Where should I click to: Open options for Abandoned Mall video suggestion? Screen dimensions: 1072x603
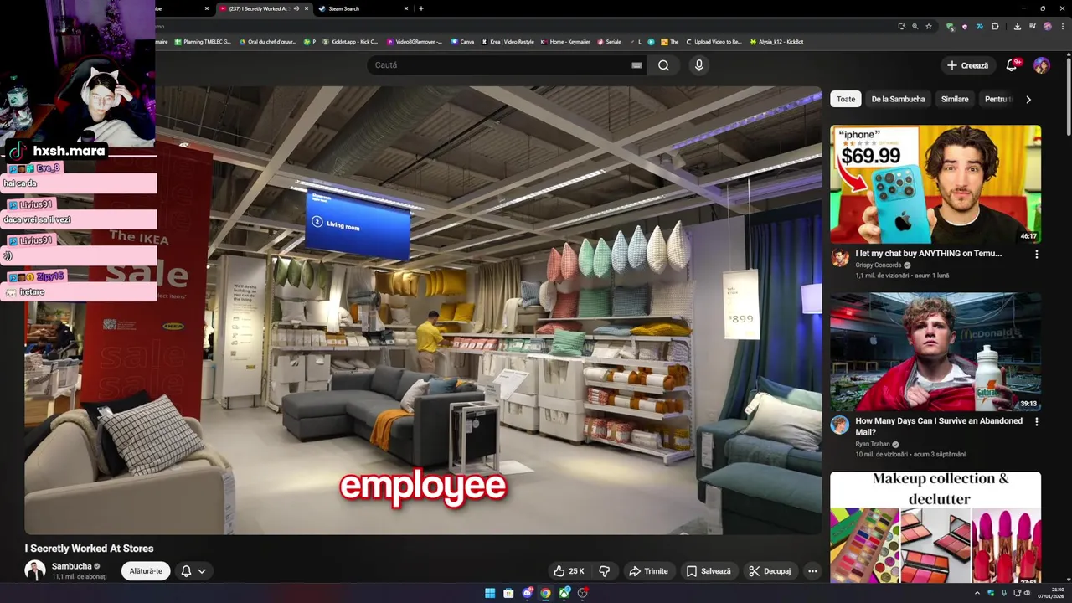coord(1036,422)
